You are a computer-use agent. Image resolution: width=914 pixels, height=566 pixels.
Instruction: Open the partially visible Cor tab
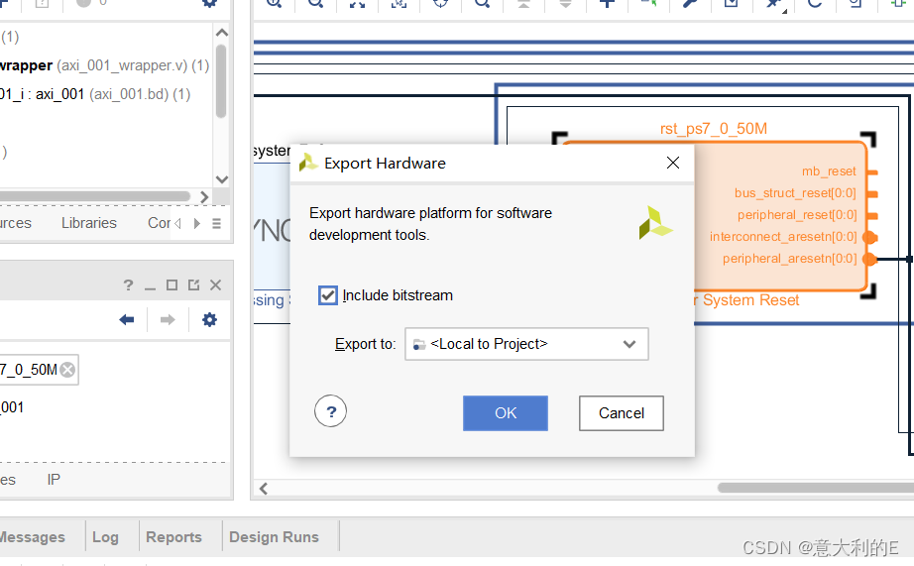[x=159, y=223]
